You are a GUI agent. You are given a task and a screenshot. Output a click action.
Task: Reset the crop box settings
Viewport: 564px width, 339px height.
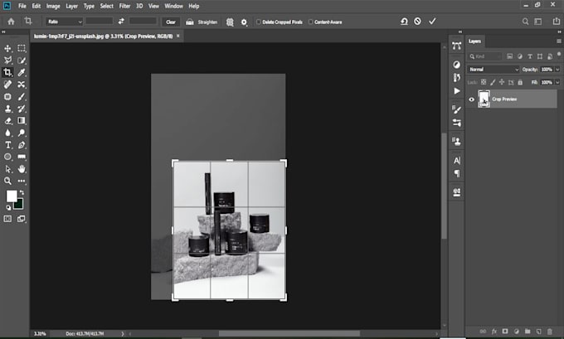(x=404, y=22)
